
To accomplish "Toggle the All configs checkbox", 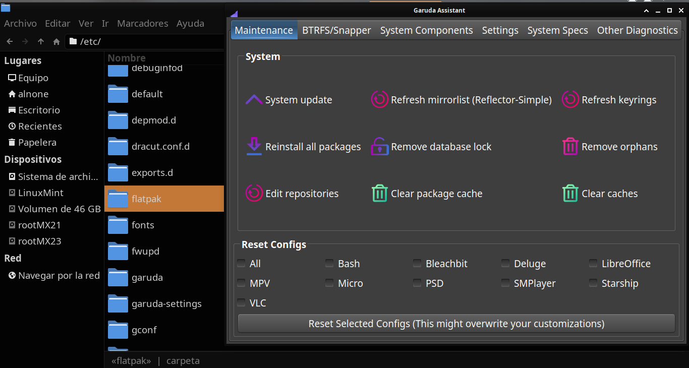I will [x=242, y=264].
